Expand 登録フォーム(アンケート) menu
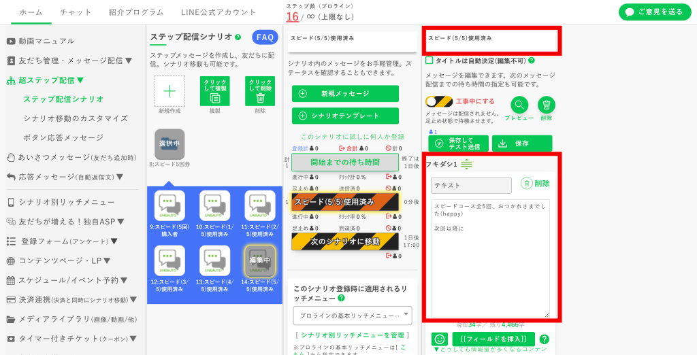 [x=62, y=241]
